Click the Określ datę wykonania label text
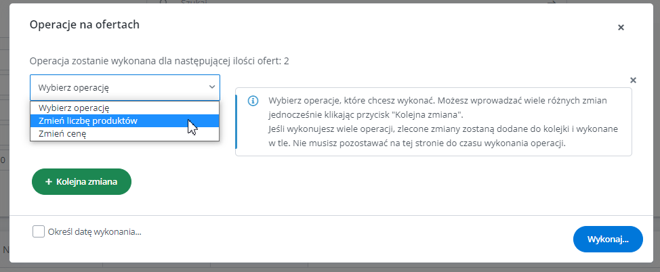 point(95,231)
